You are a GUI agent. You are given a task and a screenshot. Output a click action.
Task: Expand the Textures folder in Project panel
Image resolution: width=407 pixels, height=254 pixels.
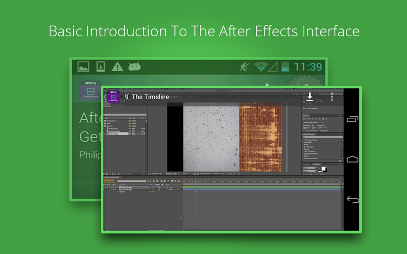(105, 125)
